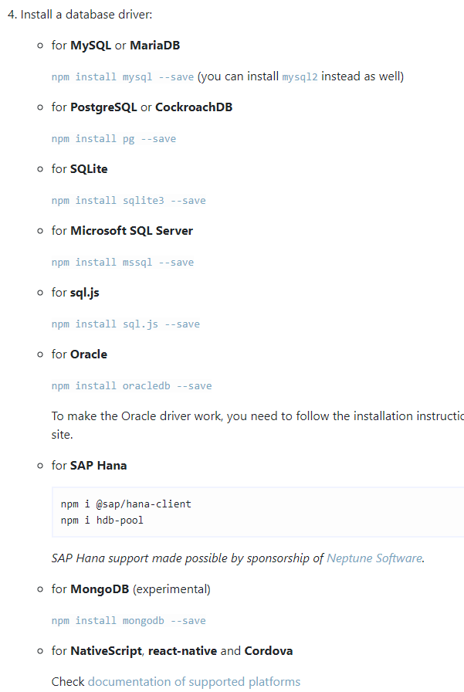Click the npm install mongodb --save command
This screenshot has width=464, height=692.
click(x=128, y=620)
